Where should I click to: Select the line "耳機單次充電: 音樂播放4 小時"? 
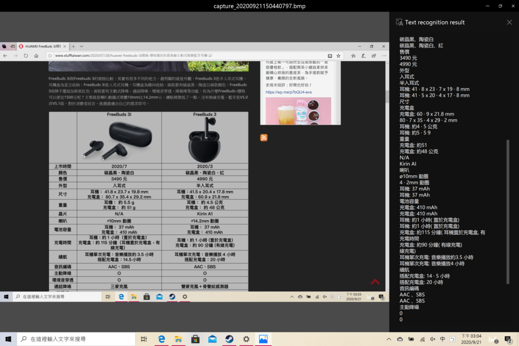point(432,263)
